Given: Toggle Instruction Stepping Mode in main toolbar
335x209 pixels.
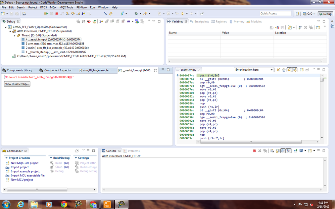Looking at the screenshot, I should pos(83,13).
